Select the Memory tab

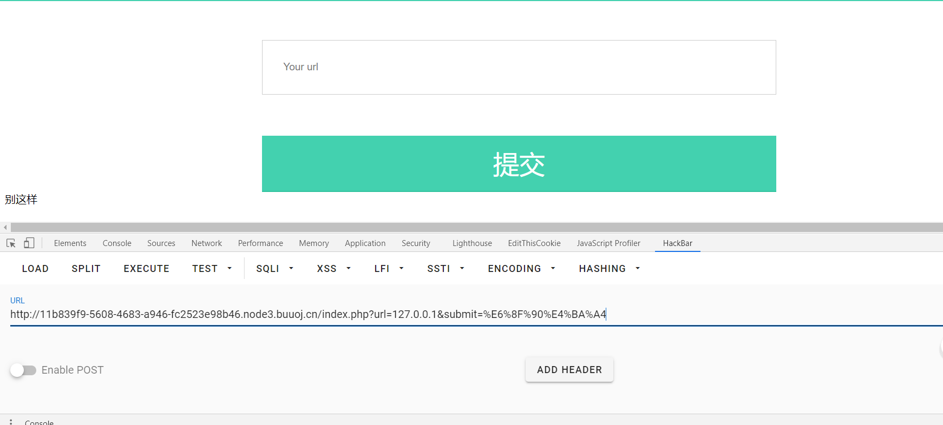314,243
